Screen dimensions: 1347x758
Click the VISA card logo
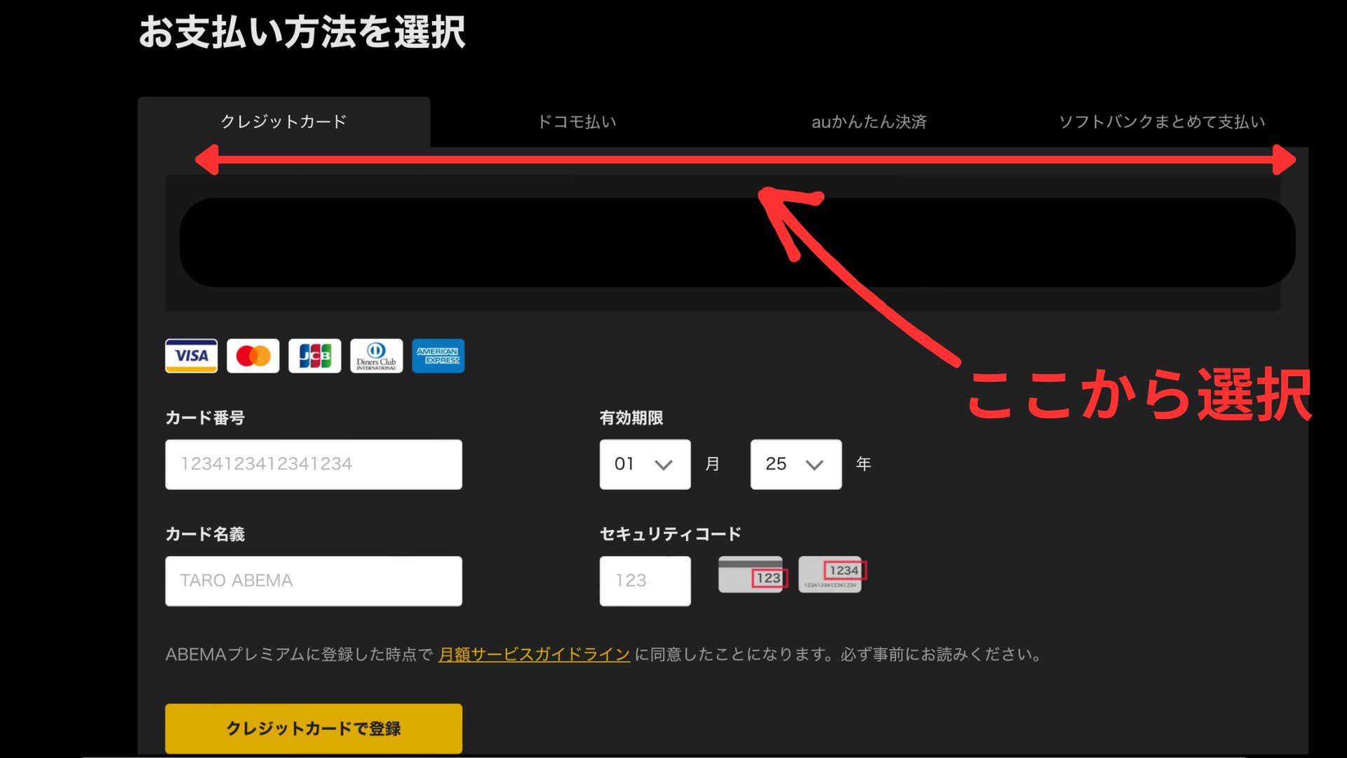point(192,356)
